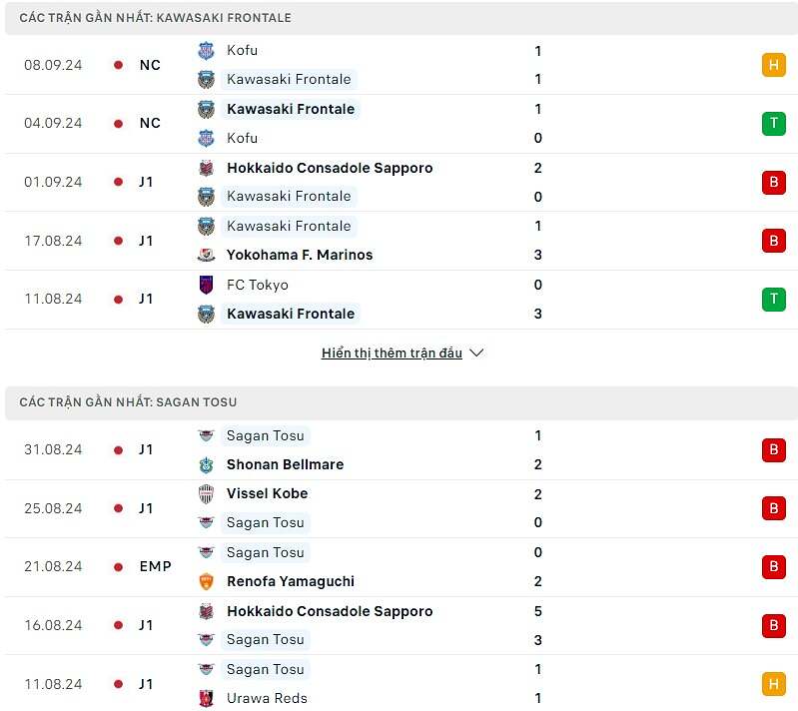798x711 pixels.
Task: Click the Renofa Yamaguchi crest icon
Action: (x=207, y=581)
